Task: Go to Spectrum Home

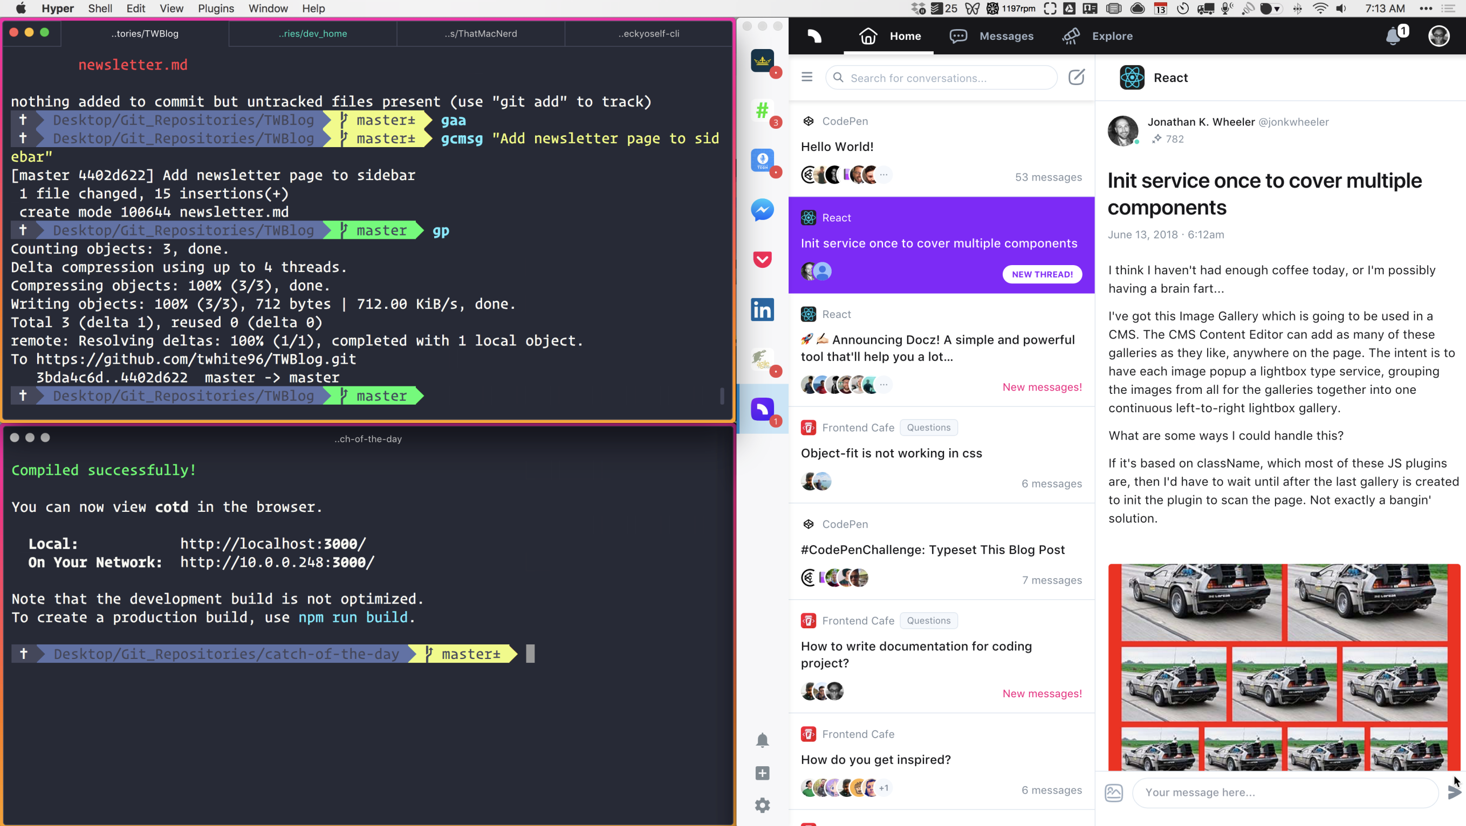Action: (889, 36)
